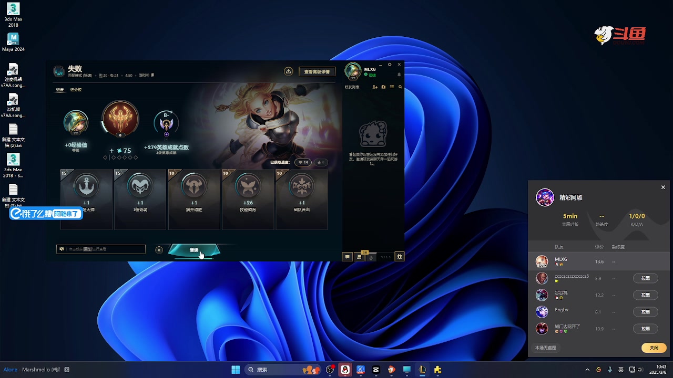This screenshot has height=378, width=673.
Task: Click the 继续 continue button
Action: [x=194, y=250]
